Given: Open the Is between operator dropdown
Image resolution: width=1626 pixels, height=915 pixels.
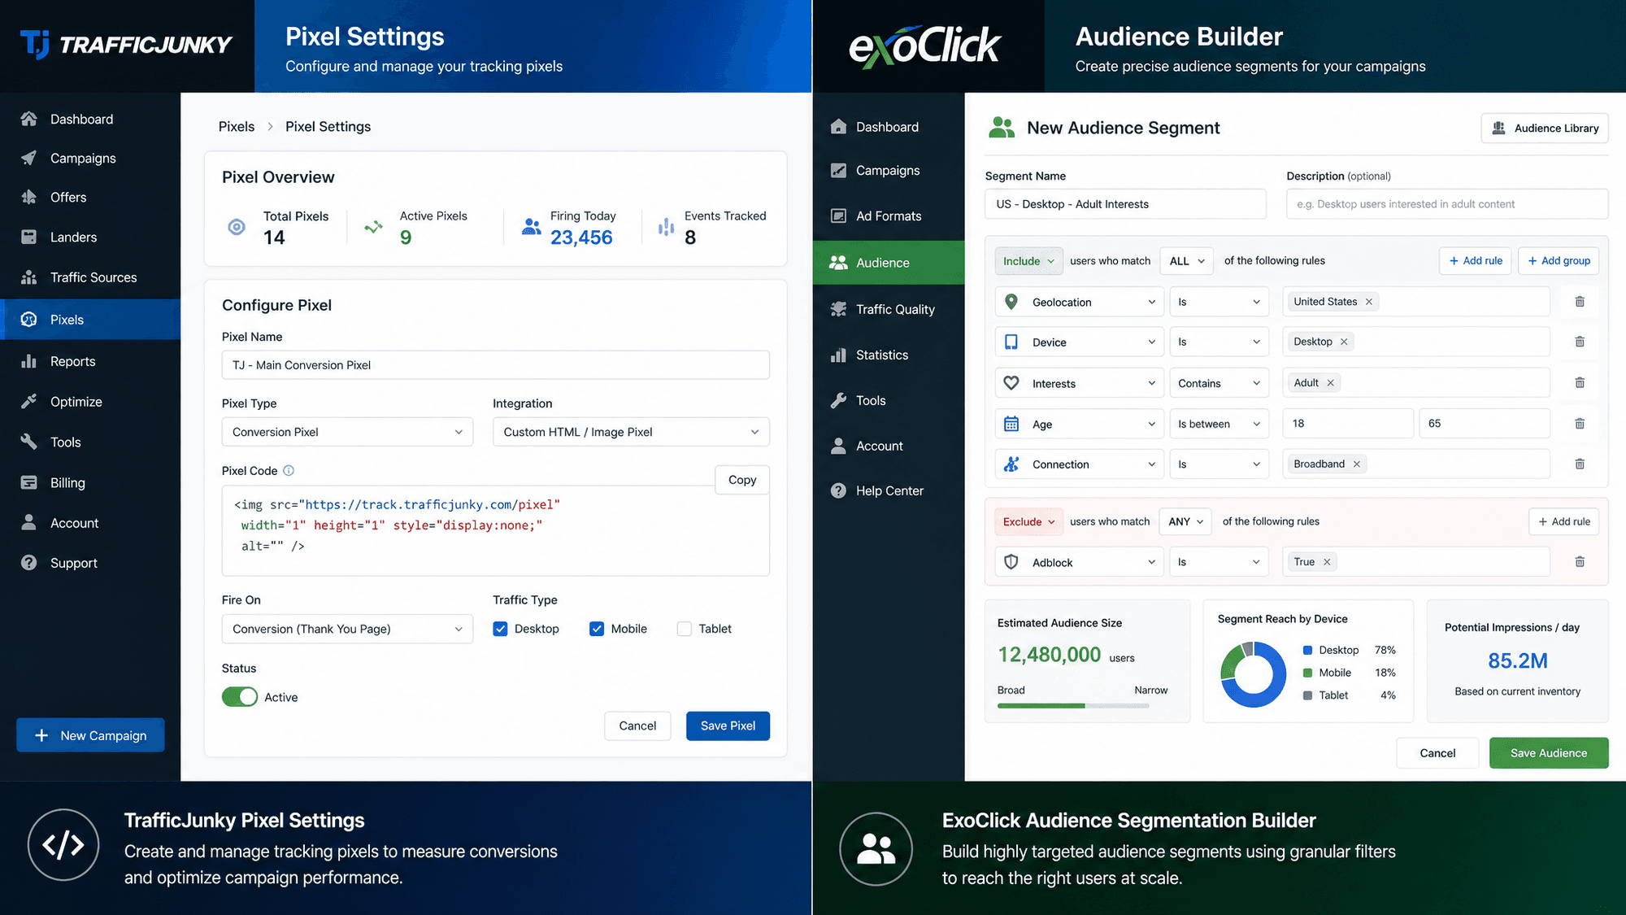Looking at the screenshot, I should [1219, 424].
